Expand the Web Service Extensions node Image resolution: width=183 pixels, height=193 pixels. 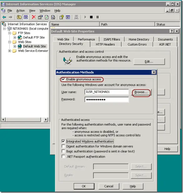(x=9, y=51)
